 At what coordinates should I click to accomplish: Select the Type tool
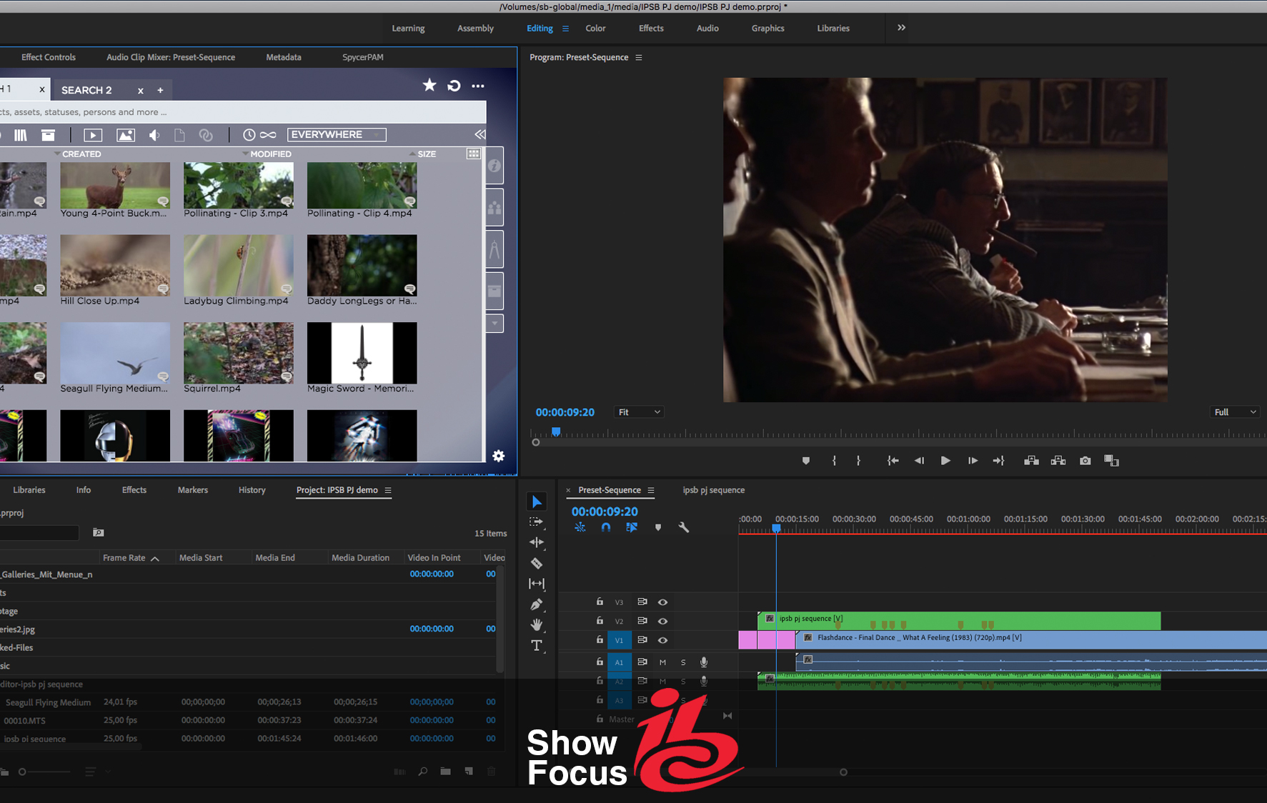click(x=537, y=645)
